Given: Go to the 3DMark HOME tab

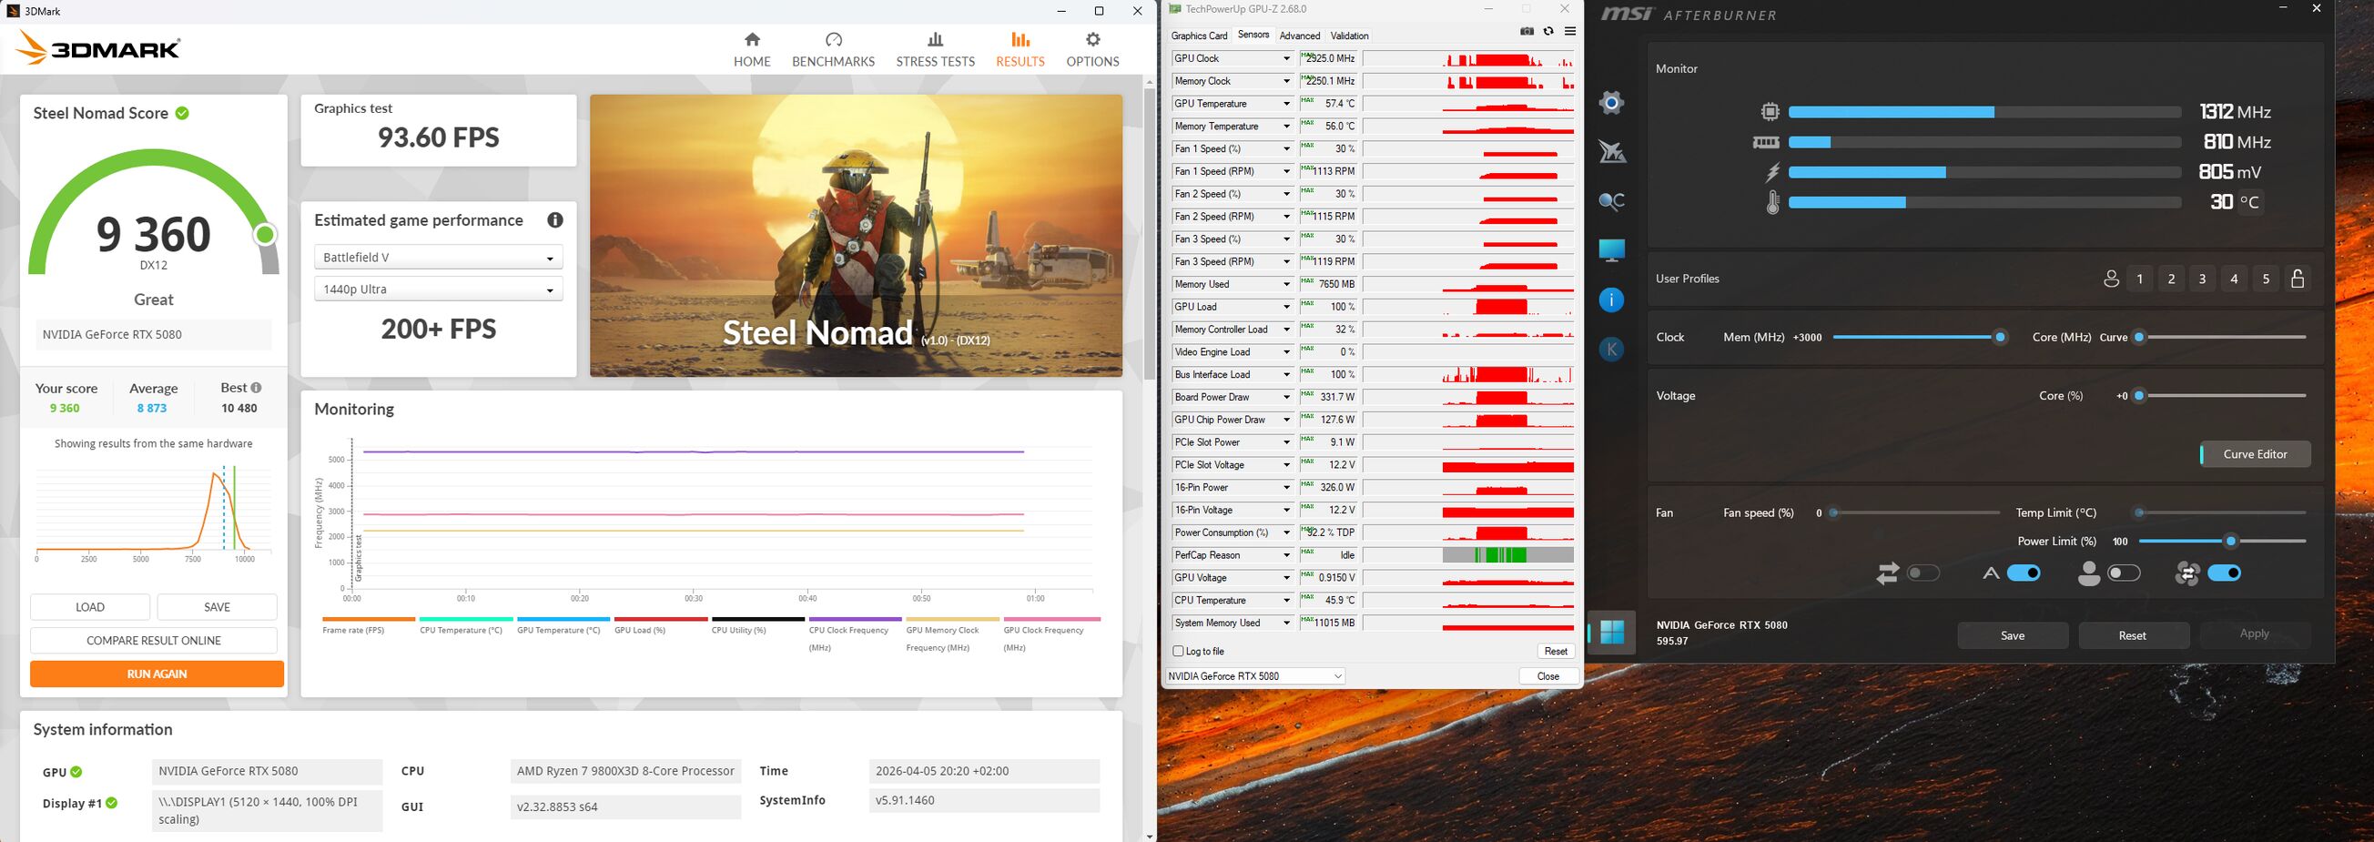Looking at the screenshot, I should coord(752,50).
